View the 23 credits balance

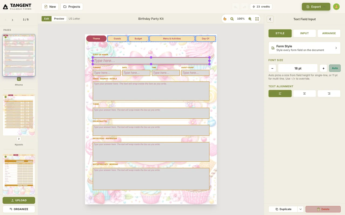261,7
